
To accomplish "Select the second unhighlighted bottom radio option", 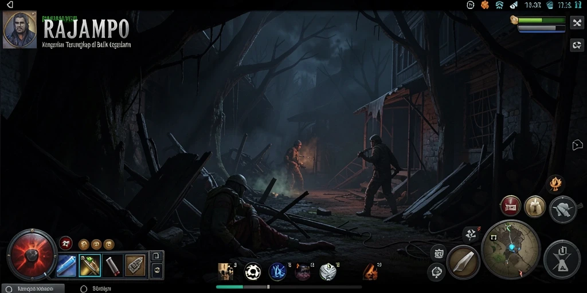I will 96,289.
